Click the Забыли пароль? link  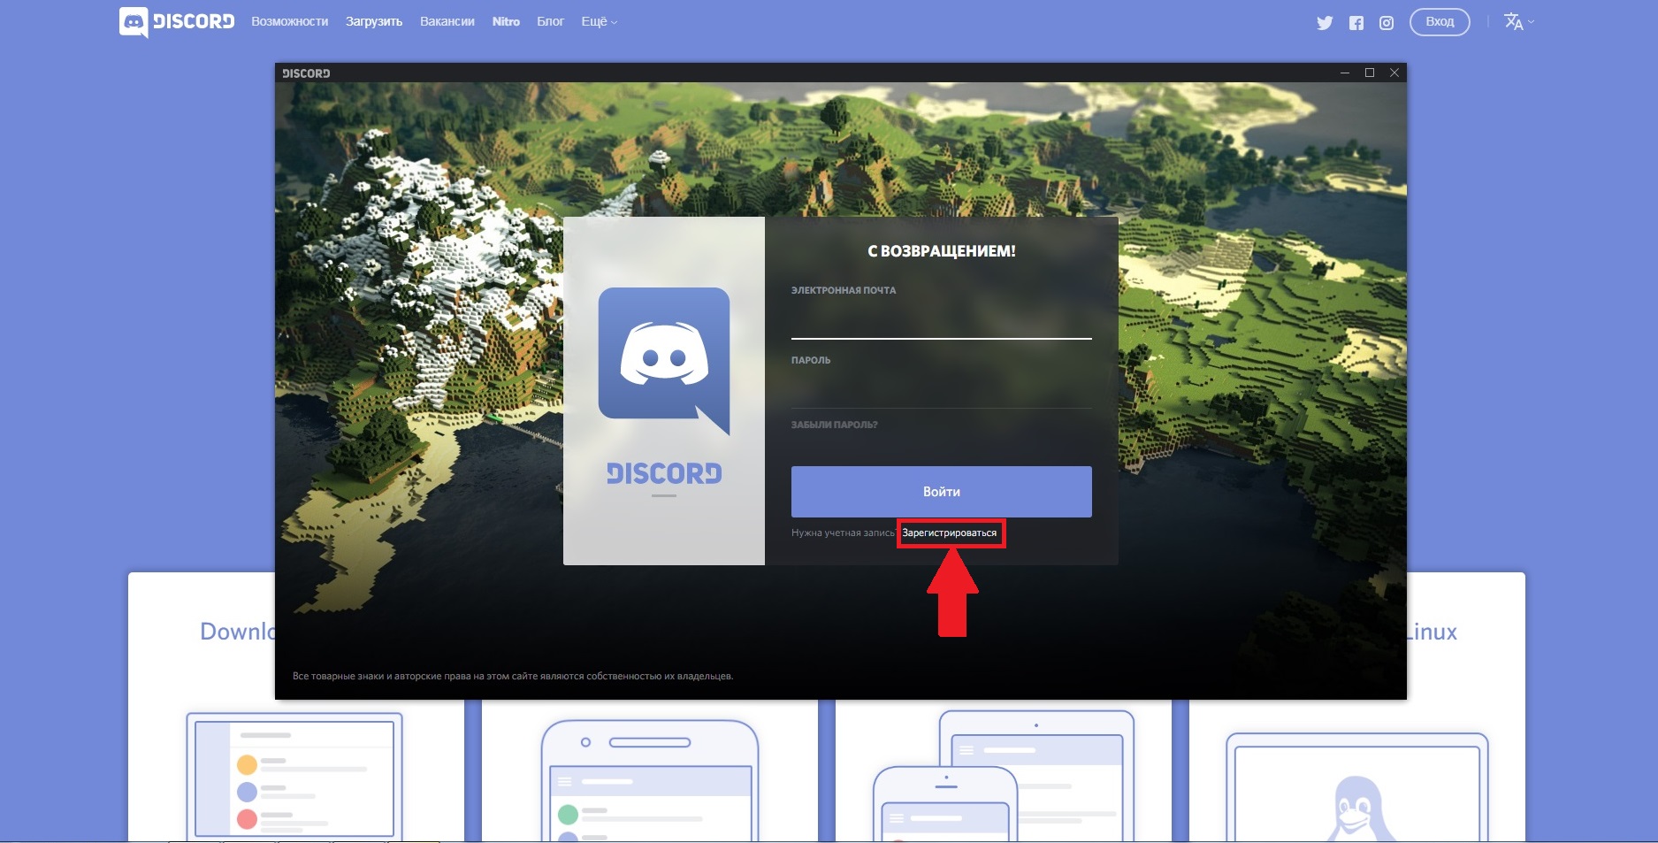coord(834,425)
